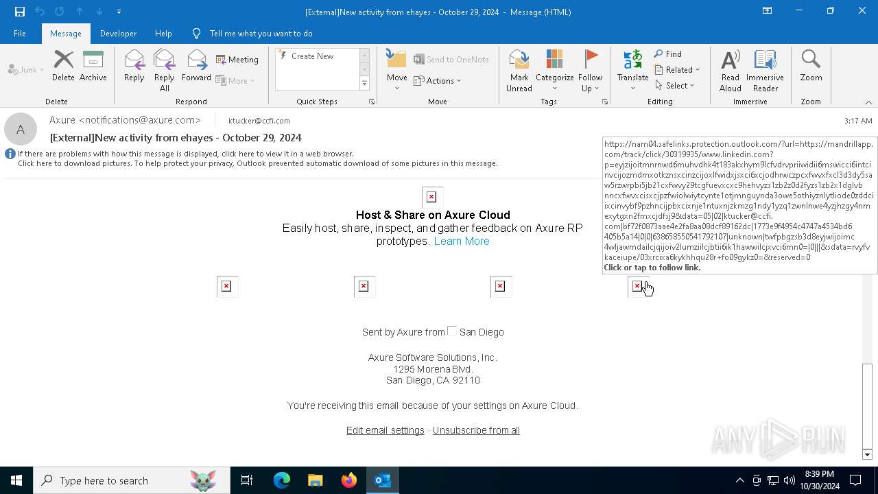Click the first blocked social image
This screenshot has height=494, width=878.
point(227,286)
